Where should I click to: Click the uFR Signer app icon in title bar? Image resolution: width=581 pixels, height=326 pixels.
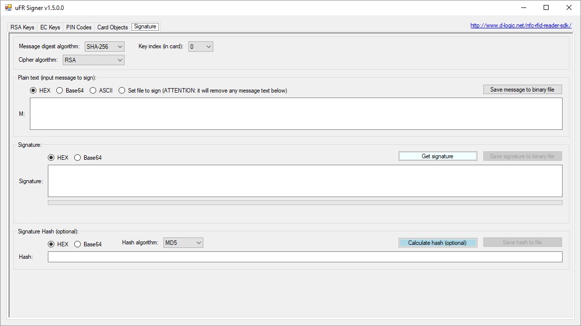pos(8,7)
